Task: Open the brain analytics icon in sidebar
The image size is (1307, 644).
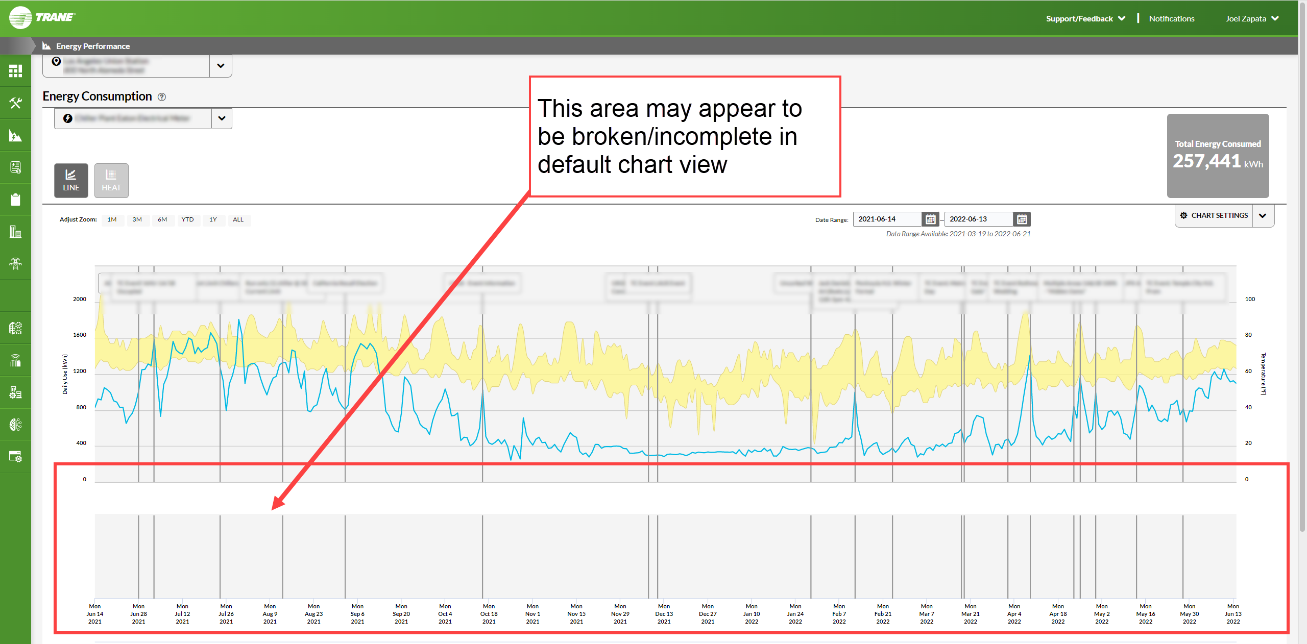Action: pyautogui.click(x=15, y=425)
